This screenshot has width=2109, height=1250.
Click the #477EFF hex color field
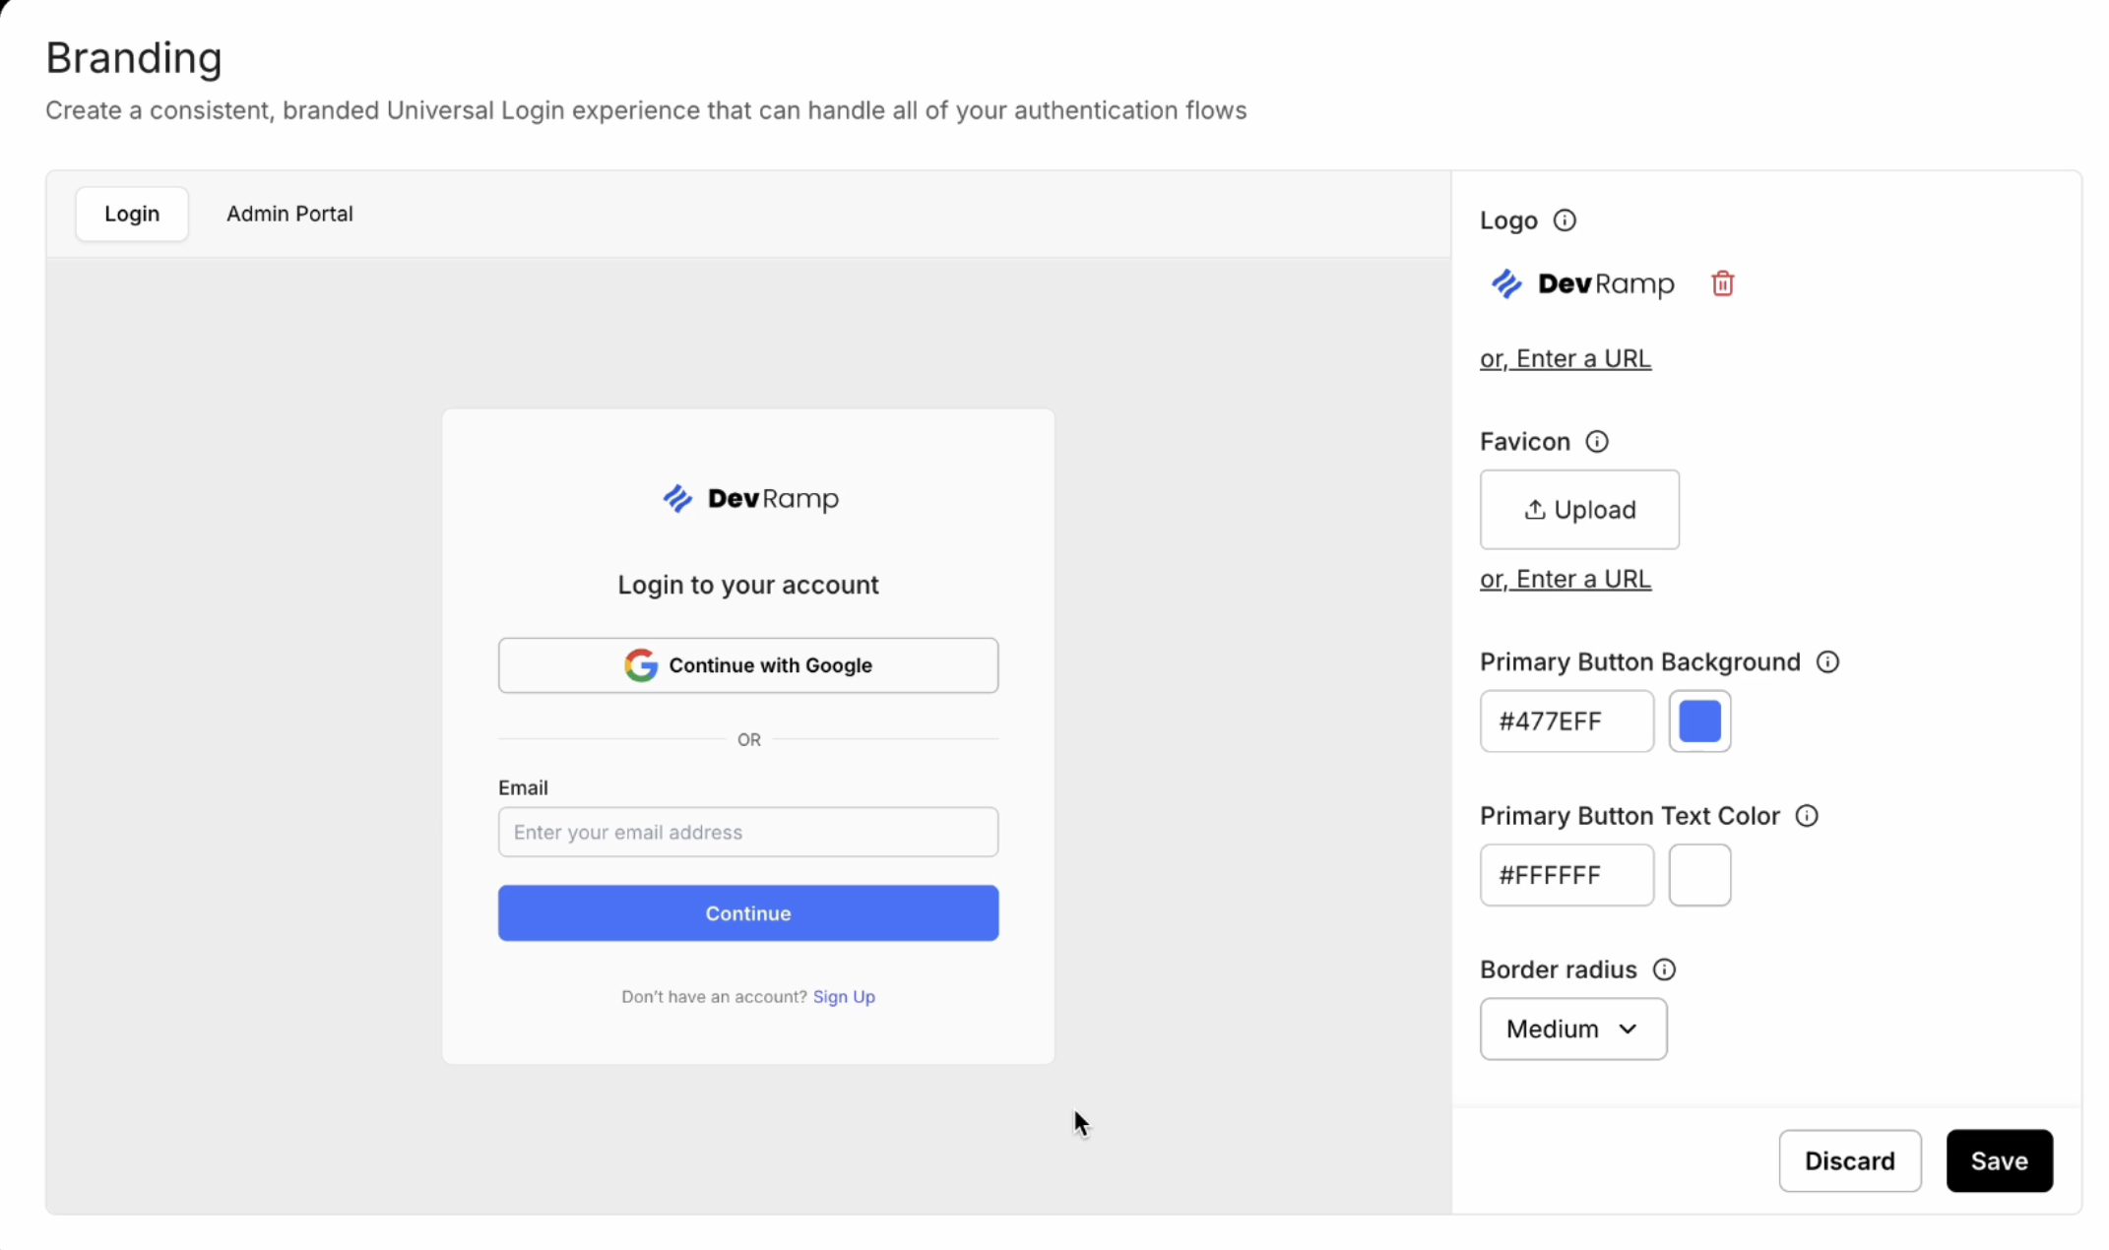(1566, 721)
